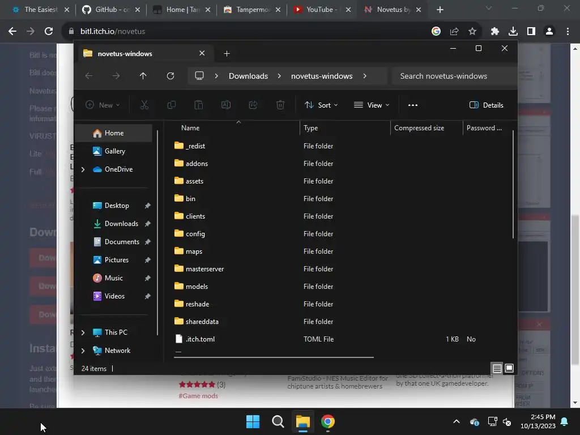
Task: Open Chrome three-dot menu
Action: (x=568, y=32)
